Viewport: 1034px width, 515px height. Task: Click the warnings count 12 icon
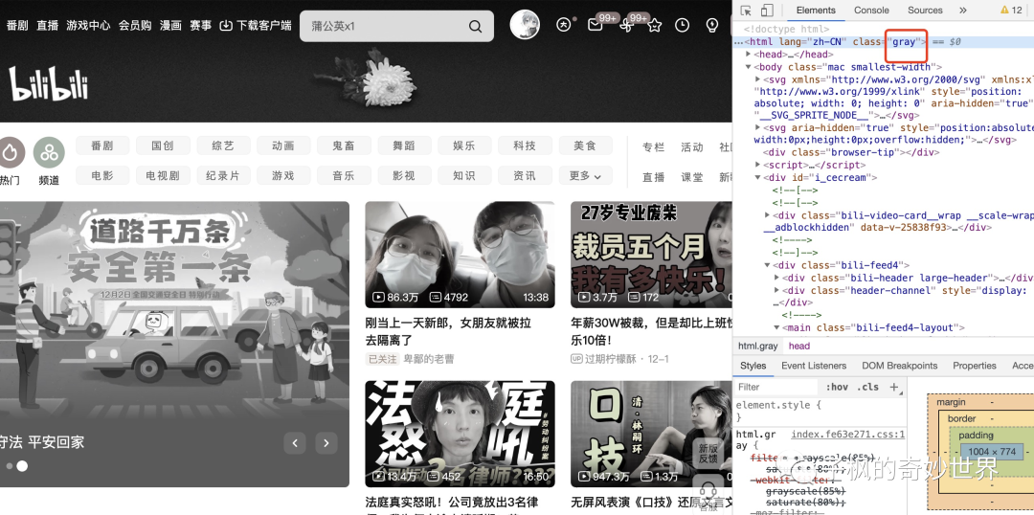tap(1011, 10)
